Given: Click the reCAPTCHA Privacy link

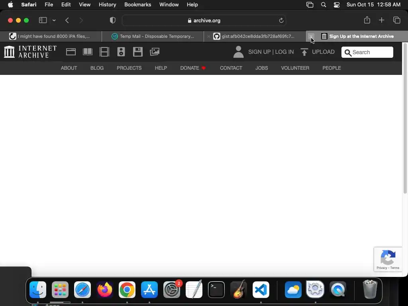Looking at the screenshot, I should (x=382, y=268).
